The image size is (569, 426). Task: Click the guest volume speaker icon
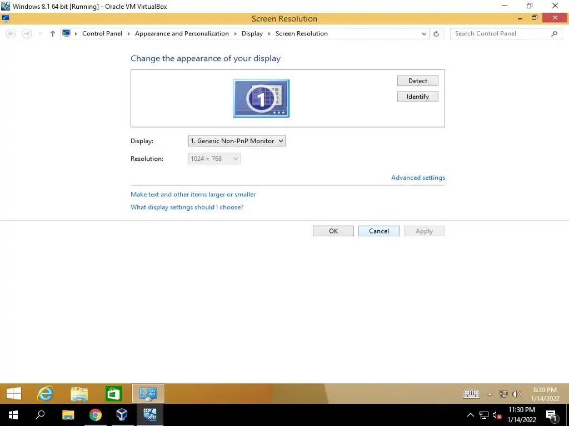point(516,394)
